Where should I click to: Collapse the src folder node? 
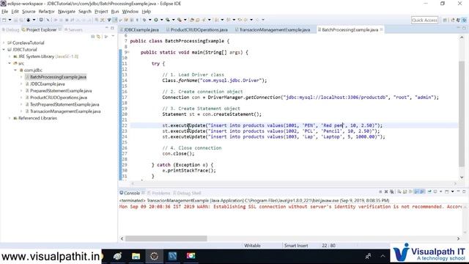10,64
